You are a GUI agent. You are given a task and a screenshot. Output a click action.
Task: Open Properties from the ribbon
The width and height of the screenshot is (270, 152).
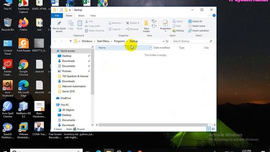(x=165, y=26)
